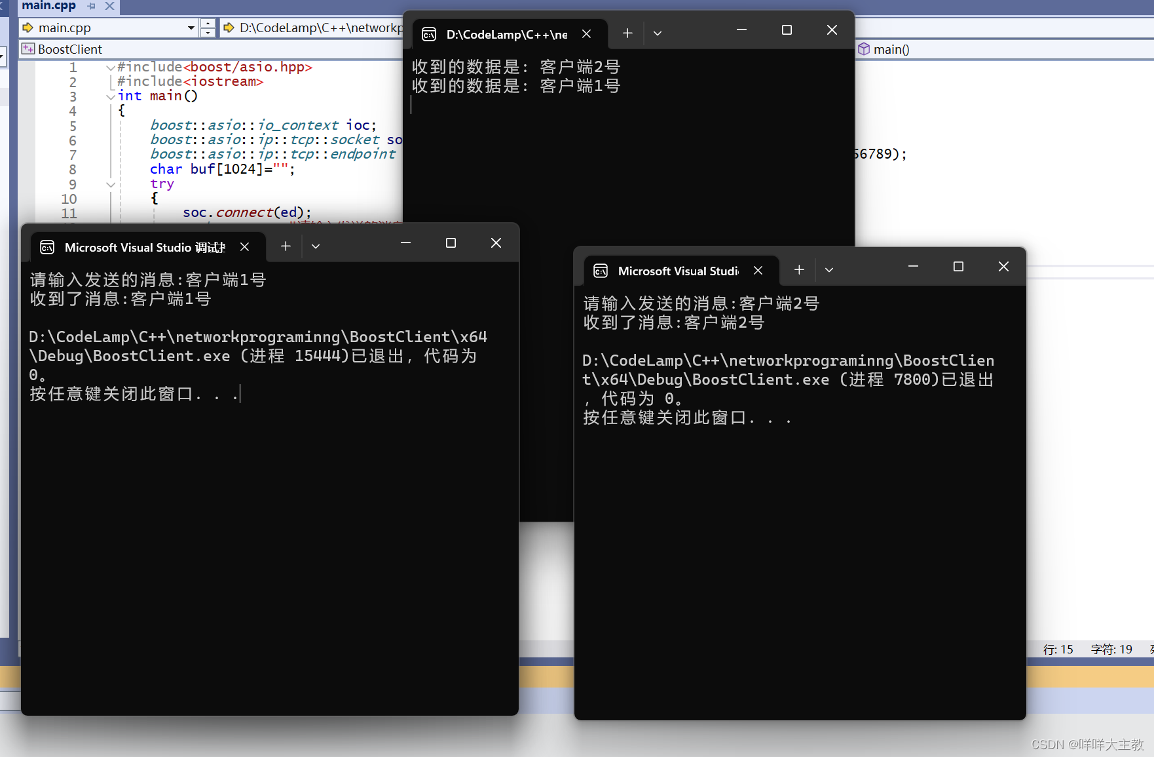The image size is (1154, 757).
Task: Close the client 2 debug console tab
Action: pos(758,270)
